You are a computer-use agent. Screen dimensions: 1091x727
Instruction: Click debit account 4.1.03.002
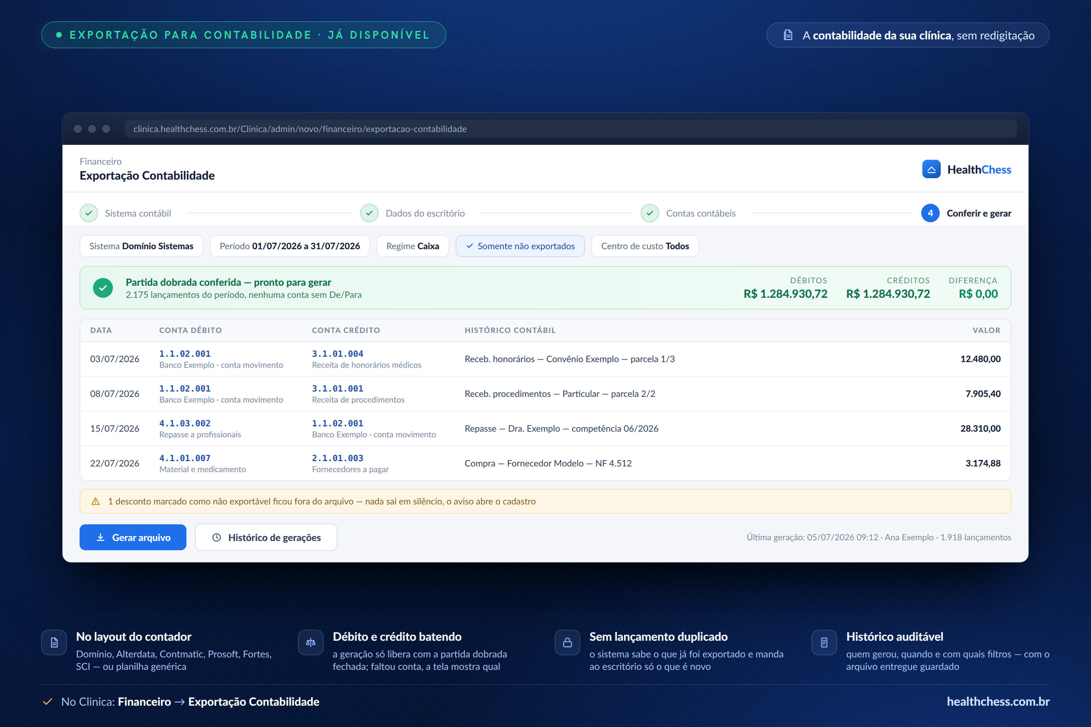185,423
